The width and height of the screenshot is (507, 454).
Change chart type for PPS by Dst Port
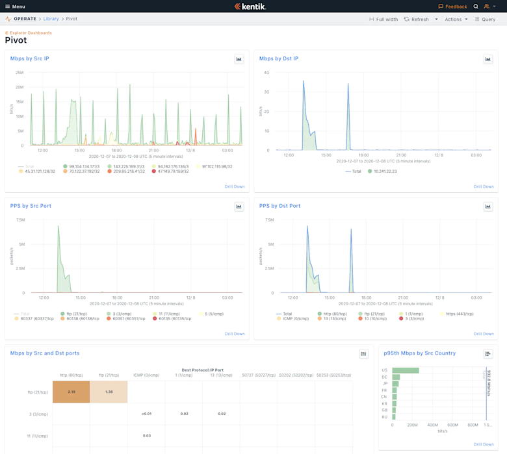pos(488,207)
